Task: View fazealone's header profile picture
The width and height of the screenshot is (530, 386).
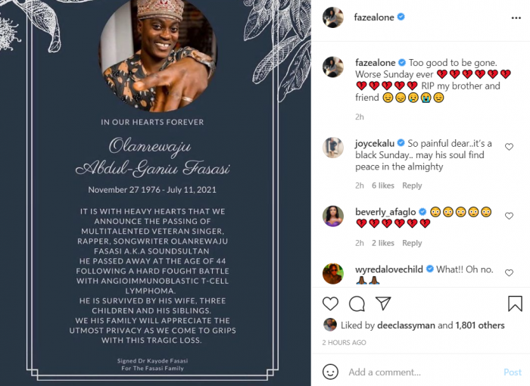Action: click(333, 17)
